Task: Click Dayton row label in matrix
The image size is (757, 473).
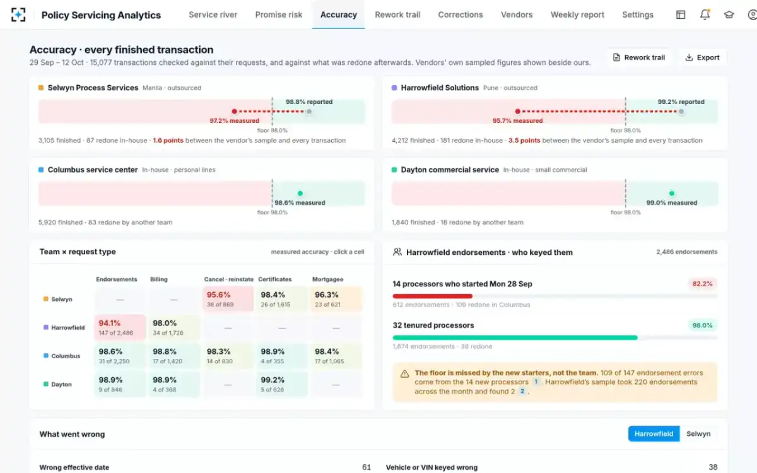Action: [57, 385]
